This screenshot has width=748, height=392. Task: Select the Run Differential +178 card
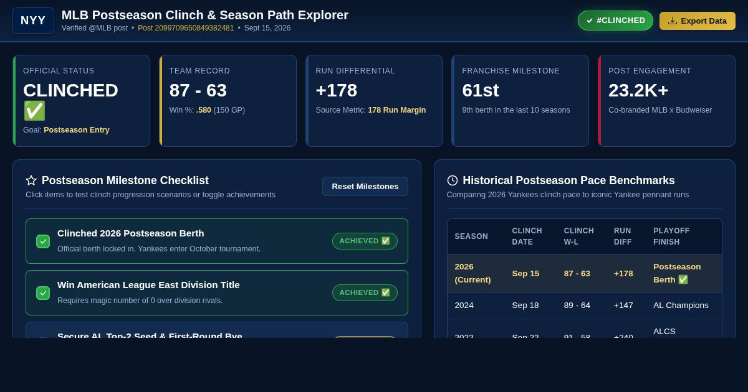click(x=374, y=101)
